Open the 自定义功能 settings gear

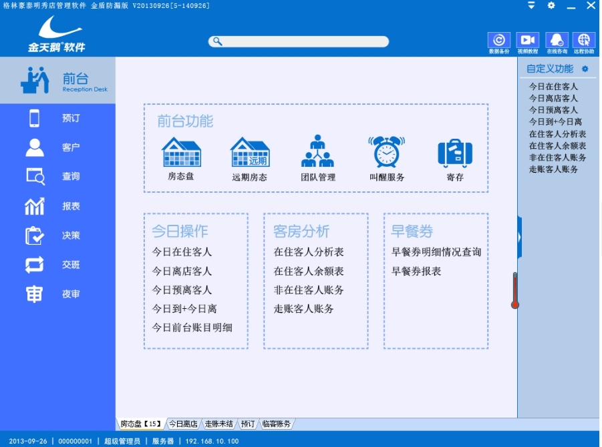tap(585, 69)
